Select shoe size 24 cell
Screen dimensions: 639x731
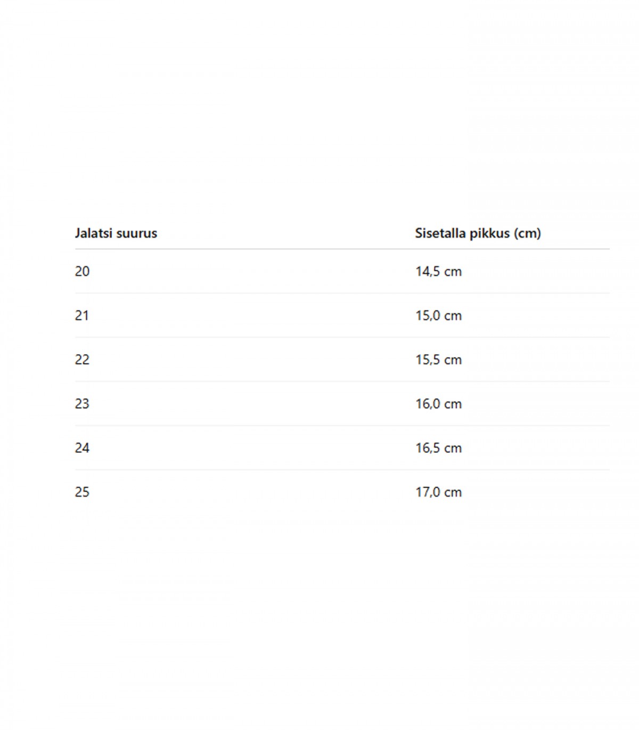[82, 449]
